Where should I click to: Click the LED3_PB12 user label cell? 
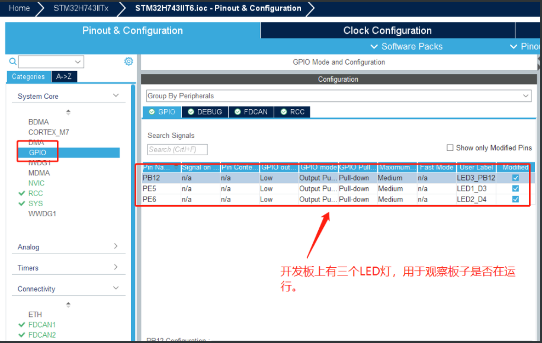476,178
